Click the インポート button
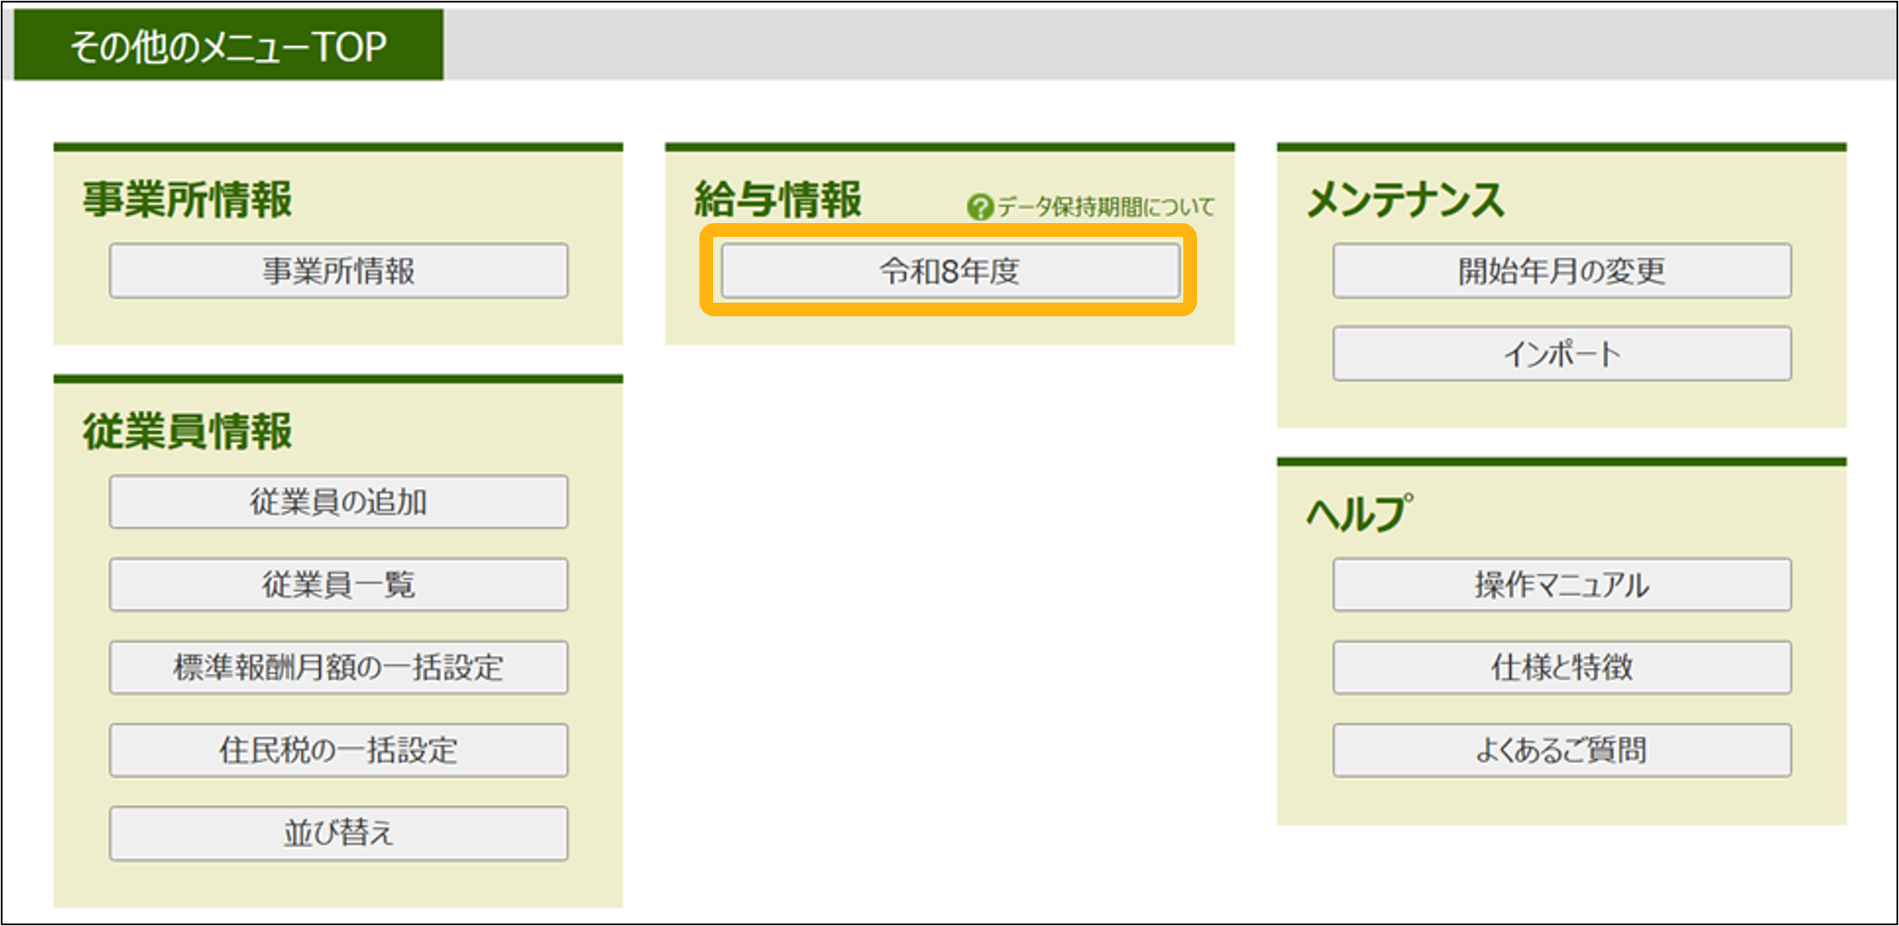 click(1561, 354)
